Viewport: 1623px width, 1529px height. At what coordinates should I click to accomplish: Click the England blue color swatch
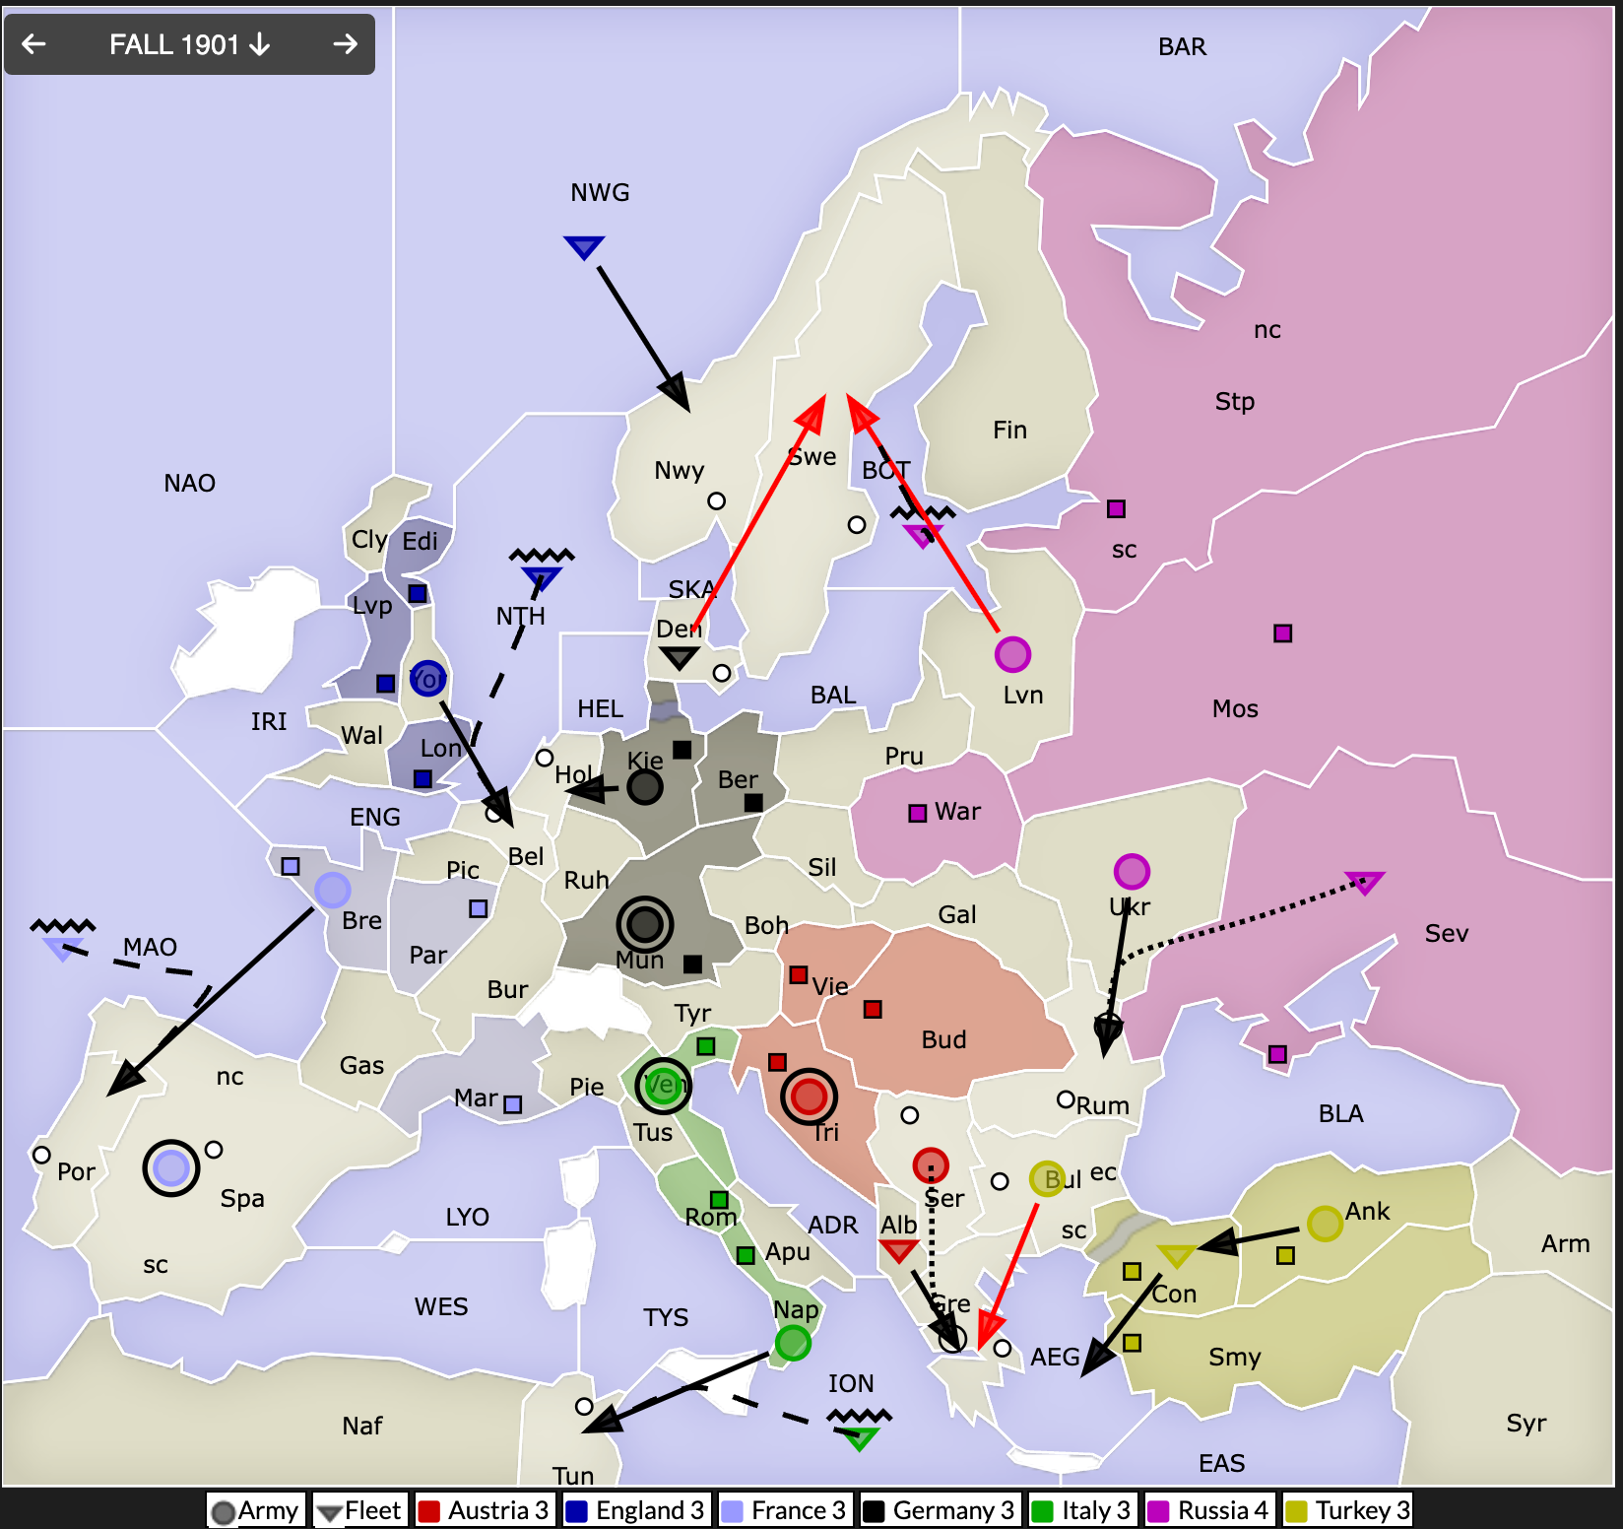tap(576, 1511)
